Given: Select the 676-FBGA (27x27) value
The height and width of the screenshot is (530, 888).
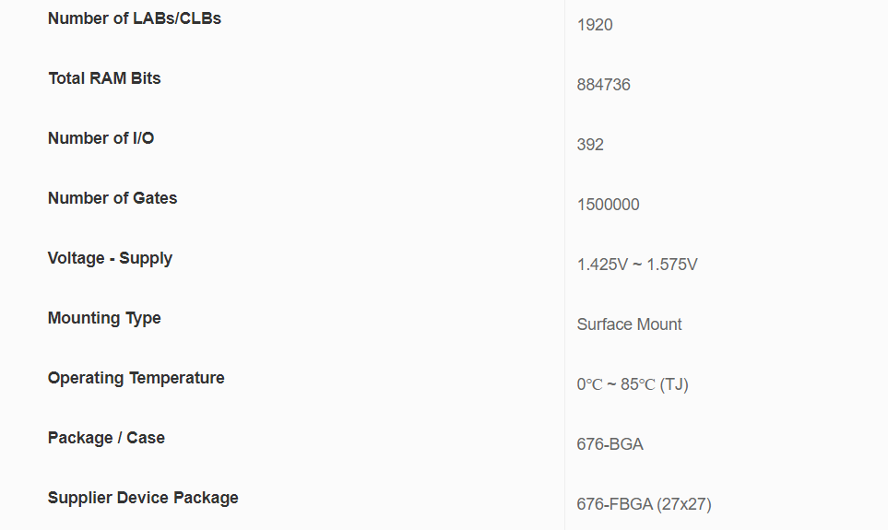Looking at the screenshot, I should click(x=644, y=504).
